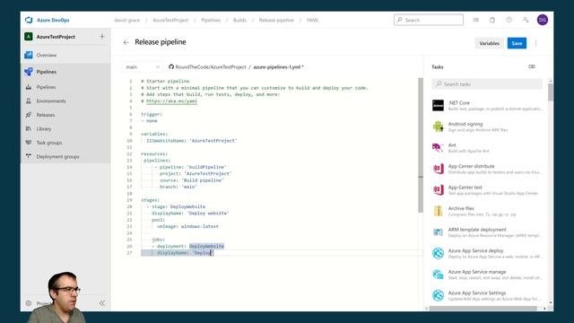
Task: Click line 23 vmImage: windows-latest
Action: [187, 226]
